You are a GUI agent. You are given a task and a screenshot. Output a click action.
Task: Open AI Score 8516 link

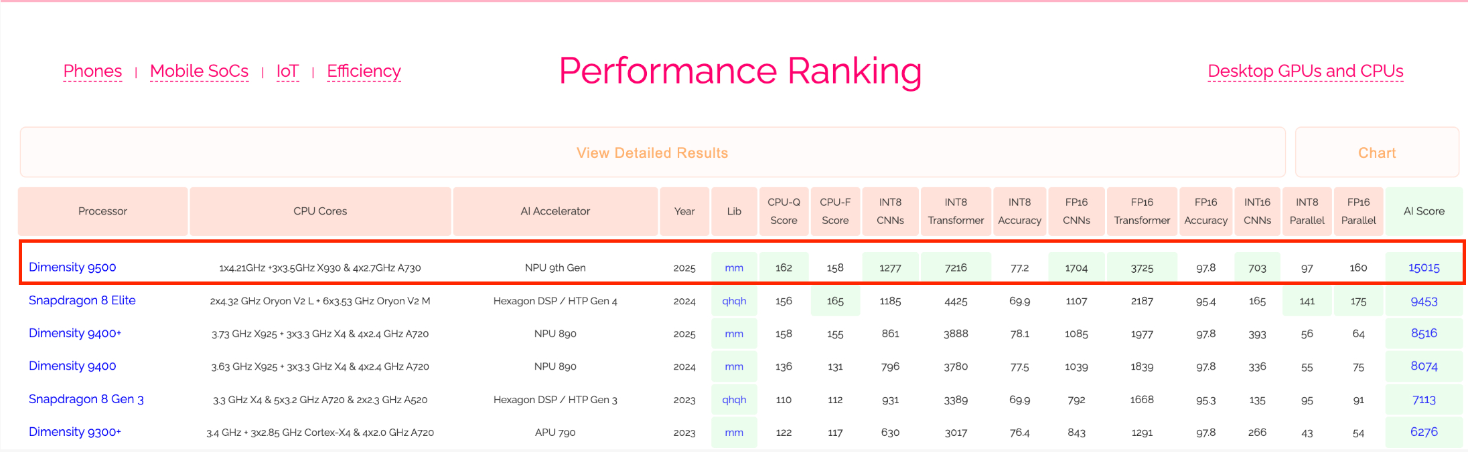pyautogui.click(x=1424, y=333)
